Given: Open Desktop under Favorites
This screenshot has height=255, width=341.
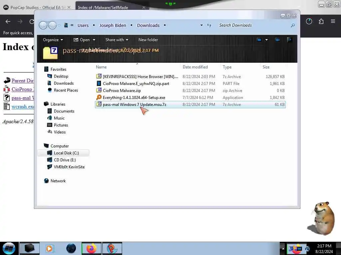Looking at the screenshot, I should coord(61,76).
